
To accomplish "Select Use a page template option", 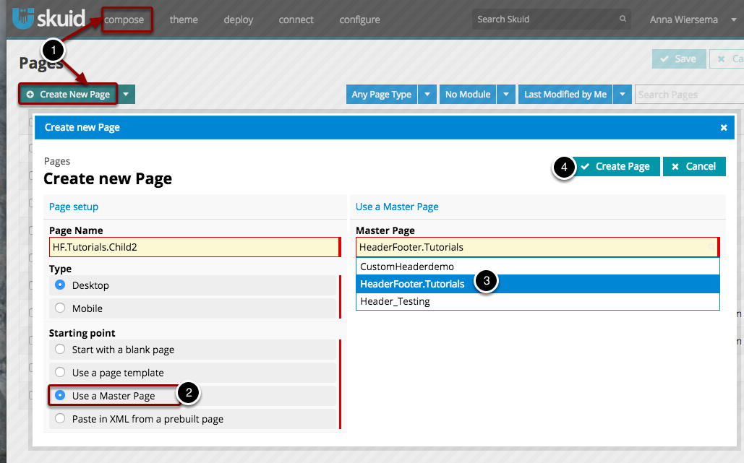I will [60, 373].
